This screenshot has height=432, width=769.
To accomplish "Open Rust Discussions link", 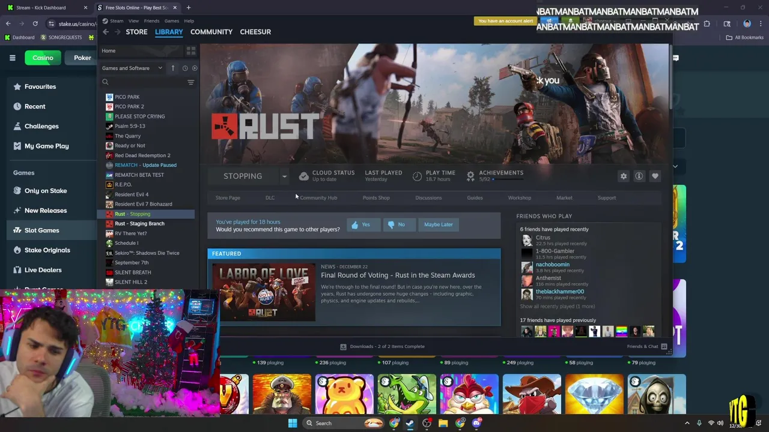I will (428, 197).
